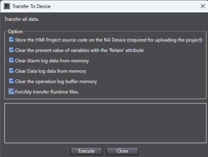Click the Sysmac Studio icon in title bar
Screen dimensions: 208x157
click(x=7, y=6)
